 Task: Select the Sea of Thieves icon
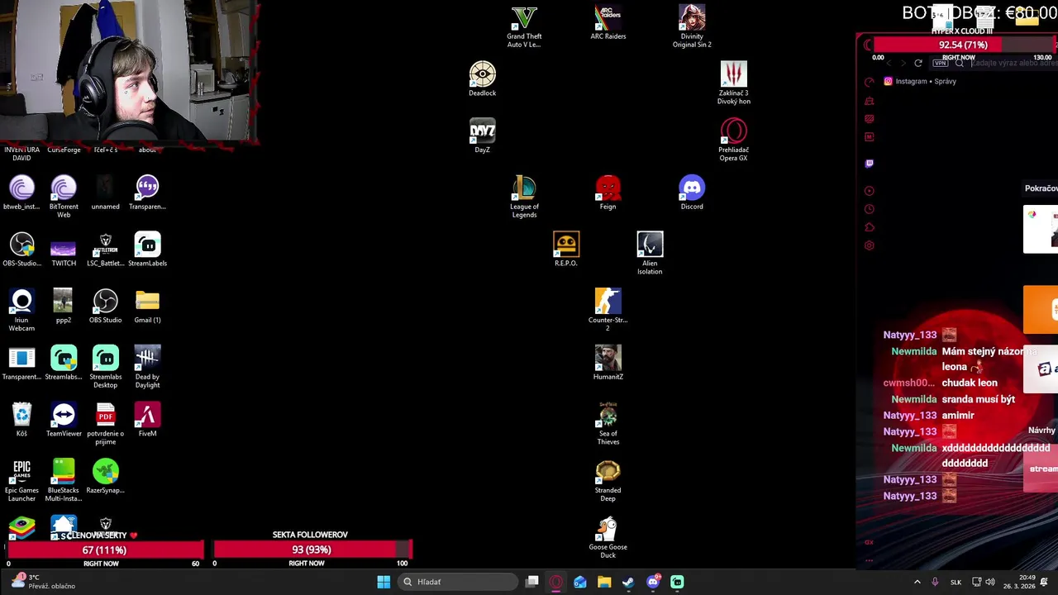click(x=608, y=423)
